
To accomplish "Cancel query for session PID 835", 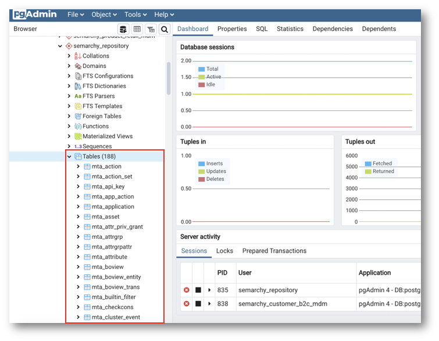I will tap(187, 290).
